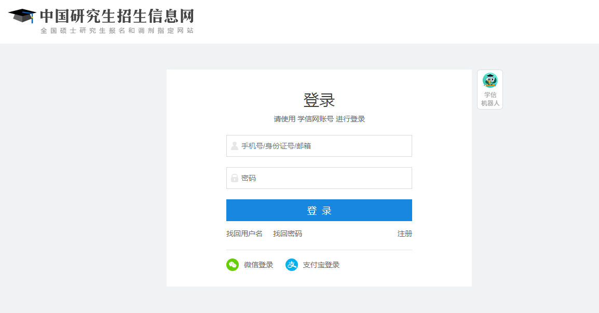The height and width of the screenshot is (313, 599).
Task: Click the 学信机器人 text label
Action: click(x=490, y=99)
